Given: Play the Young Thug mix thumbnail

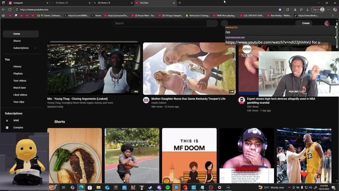Looking at the screenshot, I should pyautogui.click(x=94, y=68).
